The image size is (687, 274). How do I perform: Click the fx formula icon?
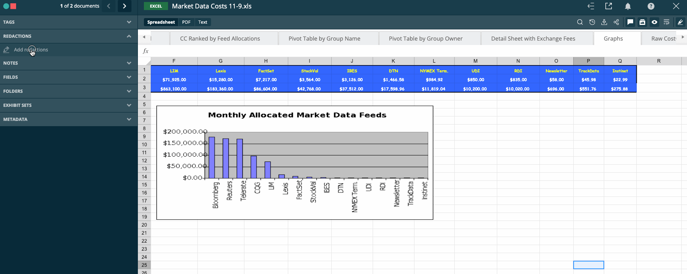[x=146, y=51]
